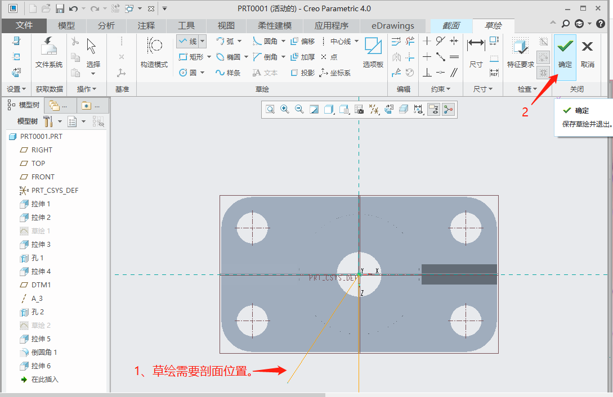Switch to the eDrawings tab
Image resolution: width=613 pixels, height=397 pixels.
click(x=392, y=26)
